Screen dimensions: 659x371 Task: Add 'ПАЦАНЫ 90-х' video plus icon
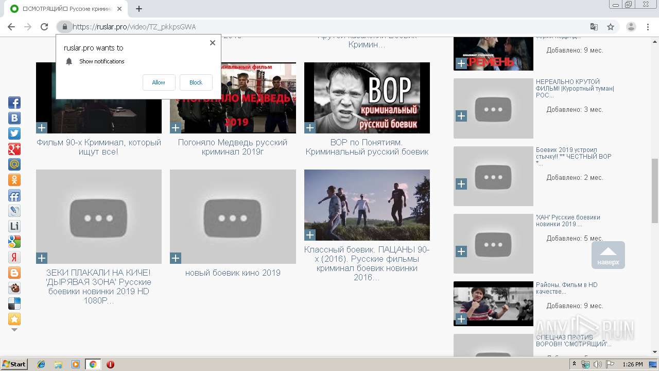point(309,235)
